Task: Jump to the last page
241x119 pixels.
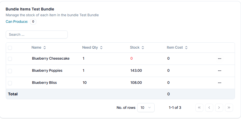Action: click(x=229, y=108)
